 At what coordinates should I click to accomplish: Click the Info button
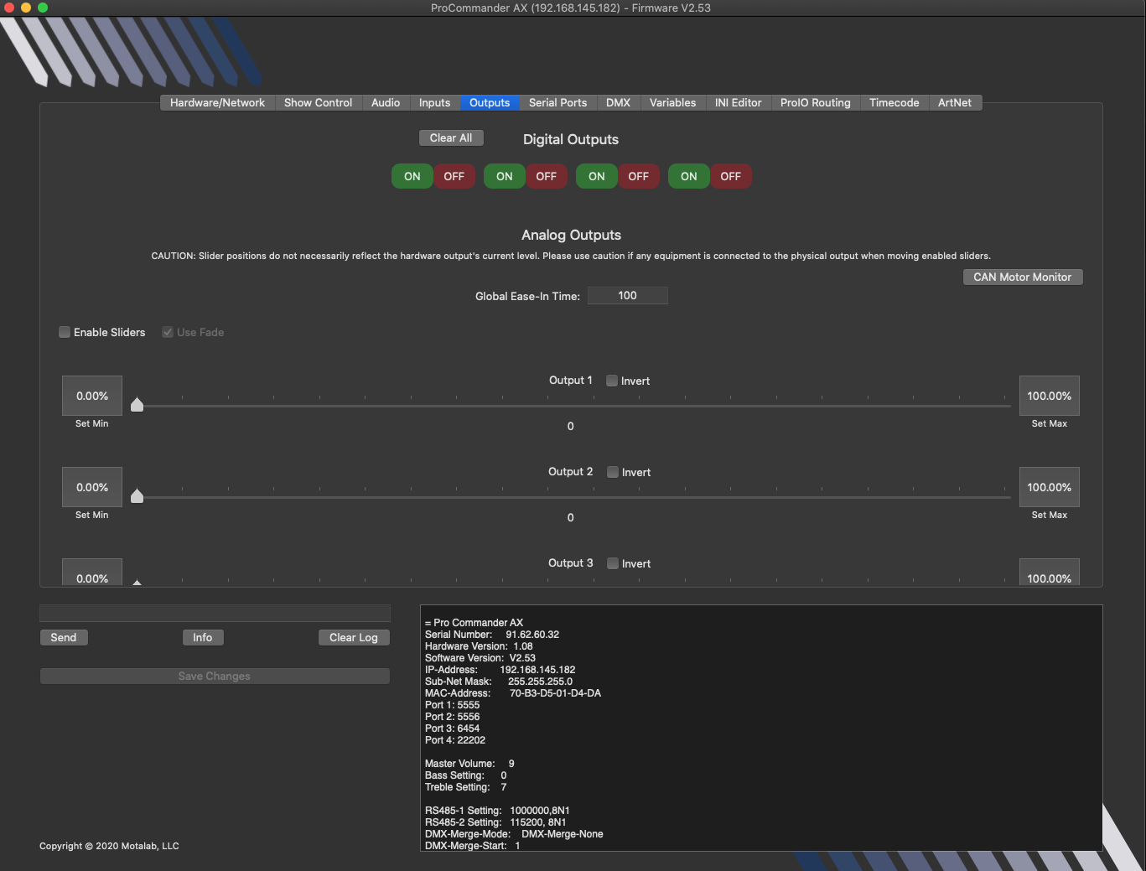tap(203, 637)
